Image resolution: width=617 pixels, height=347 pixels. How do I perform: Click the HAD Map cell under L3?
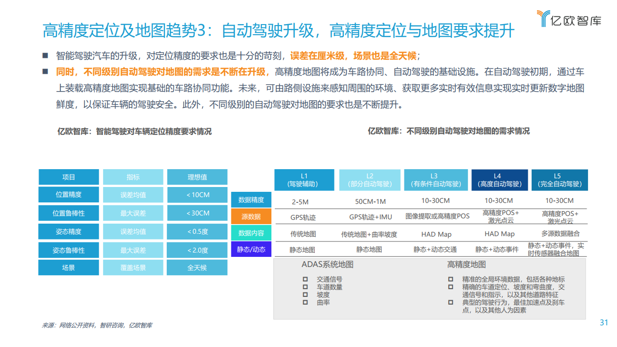tap(437, 234)
